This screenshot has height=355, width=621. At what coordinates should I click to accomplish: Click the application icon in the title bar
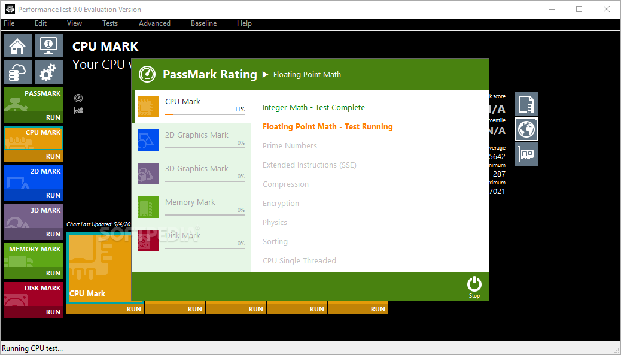point(10,9)
